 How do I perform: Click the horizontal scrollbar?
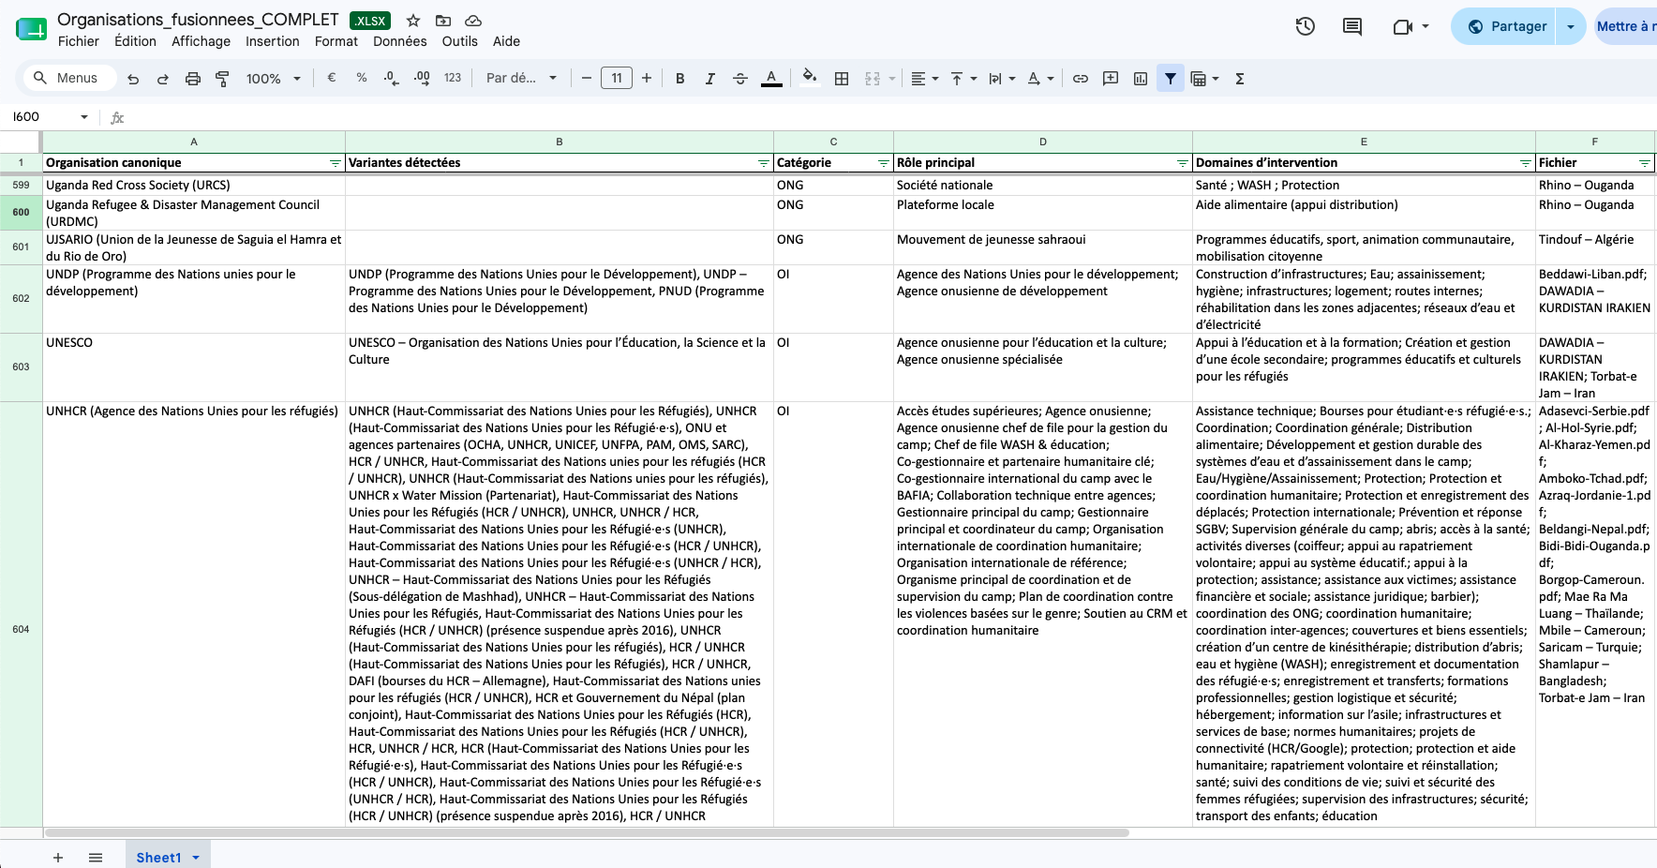coord(587,832)
